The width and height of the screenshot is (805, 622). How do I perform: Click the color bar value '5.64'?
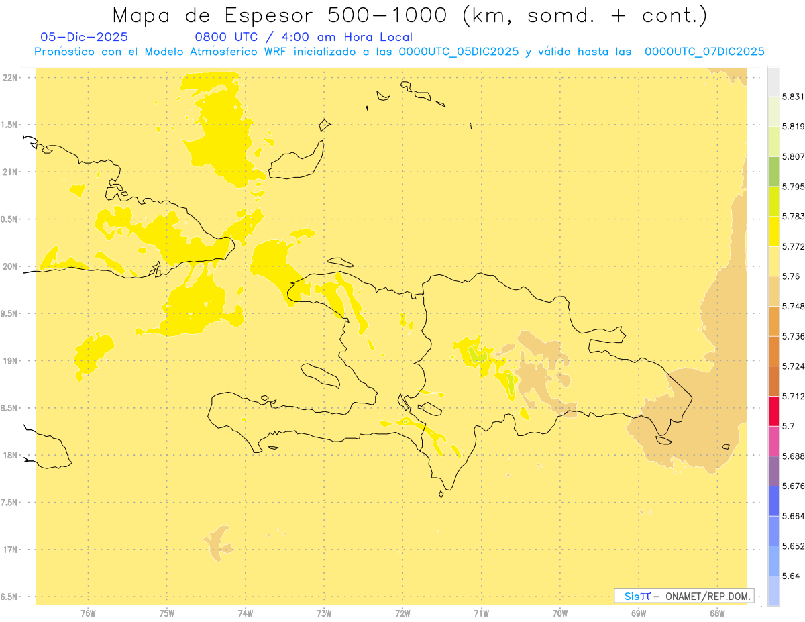[790, 576]
